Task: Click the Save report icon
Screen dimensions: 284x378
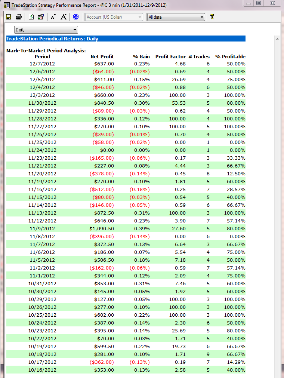Action: 9,17
